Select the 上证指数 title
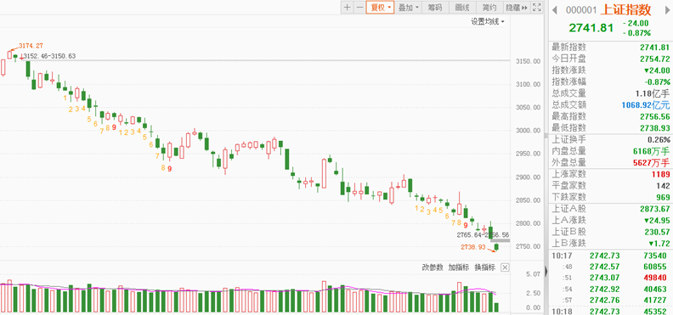 (625, 10)
